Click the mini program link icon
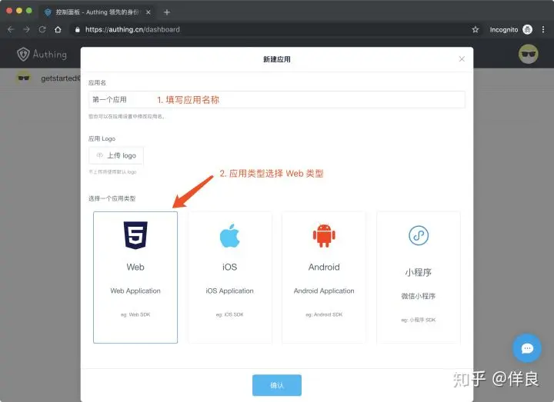Image resolution: width=554 pixels, height=402 pixels. point(419,235)
